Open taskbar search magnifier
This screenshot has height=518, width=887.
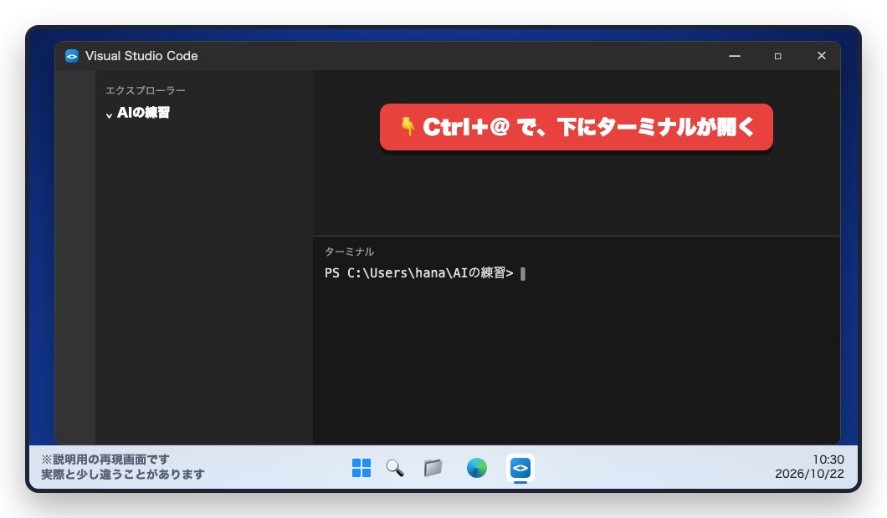[x=395, y=468]
